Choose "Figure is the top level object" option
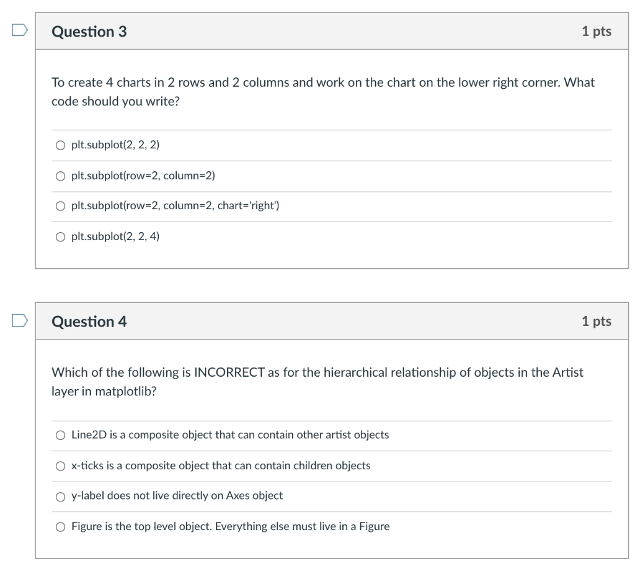635x566 pixels. tap(61, 526)
